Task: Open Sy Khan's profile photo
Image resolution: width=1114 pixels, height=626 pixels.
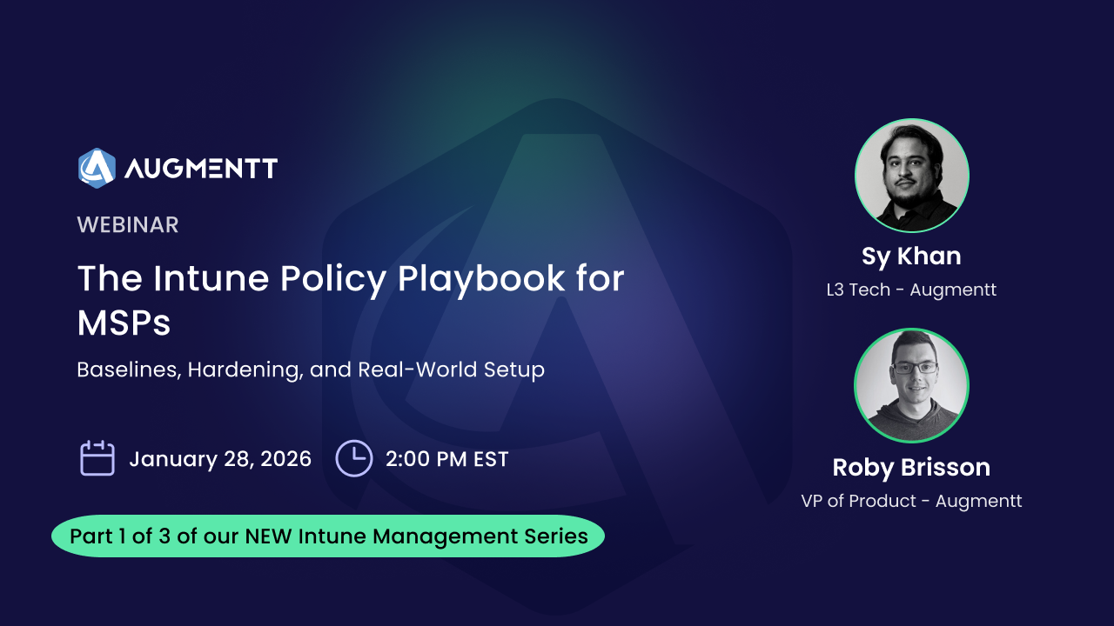Action: pos(911,176)
